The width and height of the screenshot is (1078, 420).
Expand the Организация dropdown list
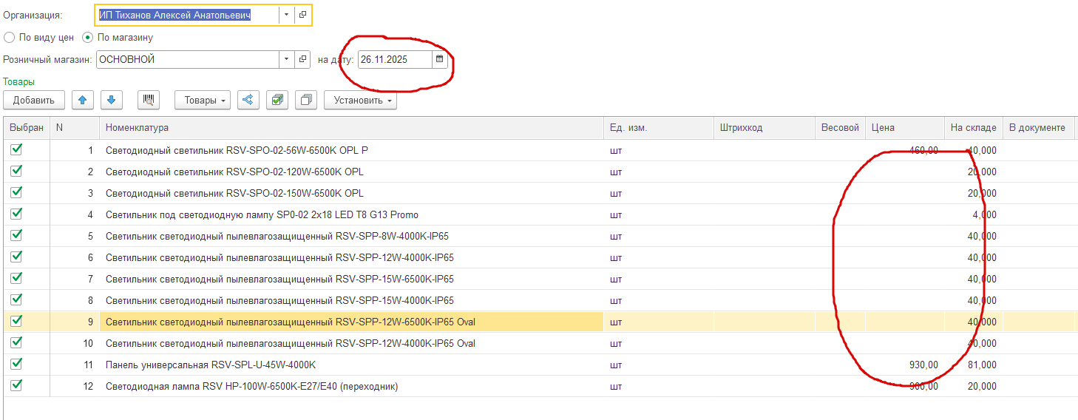point(287,15)
